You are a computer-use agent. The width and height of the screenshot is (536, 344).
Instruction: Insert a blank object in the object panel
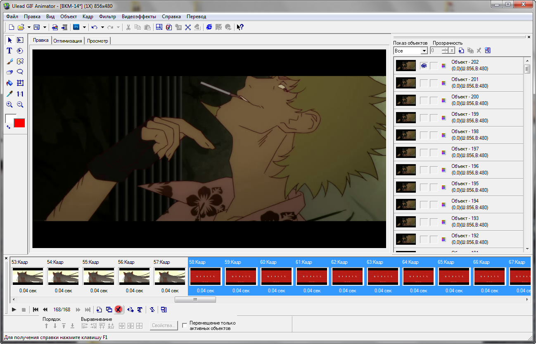click(x=461, y=50)
